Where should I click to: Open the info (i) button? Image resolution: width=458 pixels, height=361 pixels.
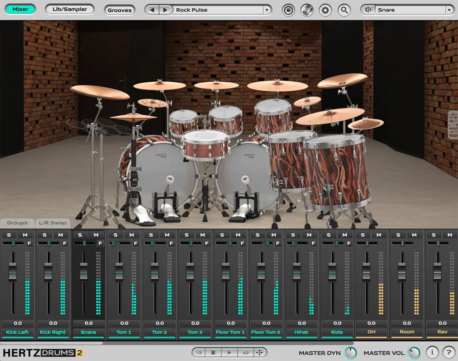click(432, 352)
